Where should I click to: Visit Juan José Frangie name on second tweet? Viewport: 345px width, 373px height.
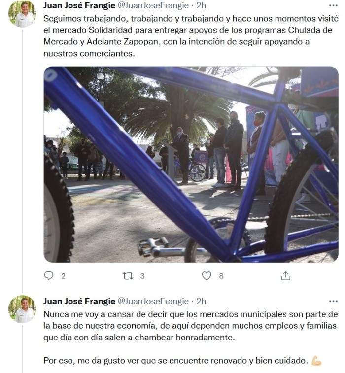click(x=79, y=301)
